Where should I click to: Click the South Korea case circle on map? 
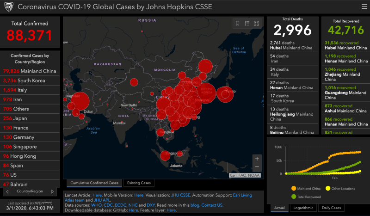click(x=206, y=93)
